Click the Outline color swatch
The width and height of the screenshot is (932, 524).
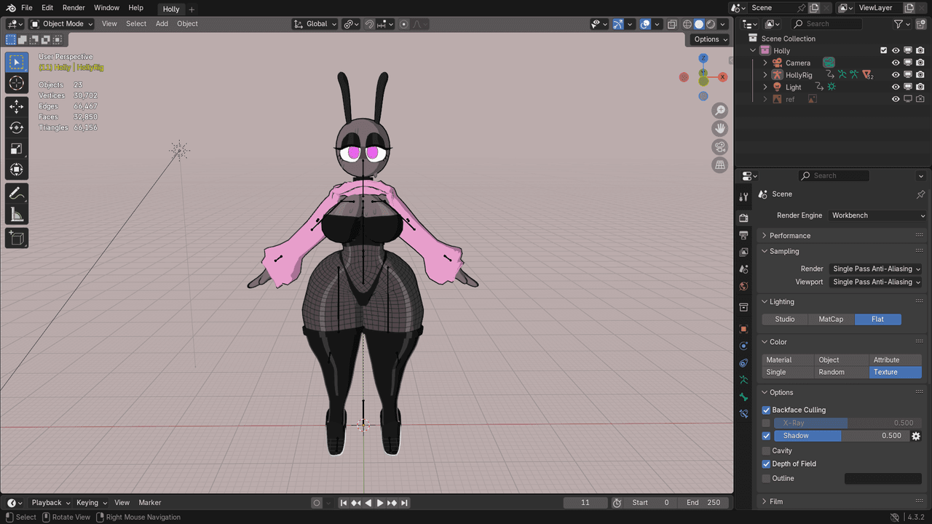[x=883, y=478]
